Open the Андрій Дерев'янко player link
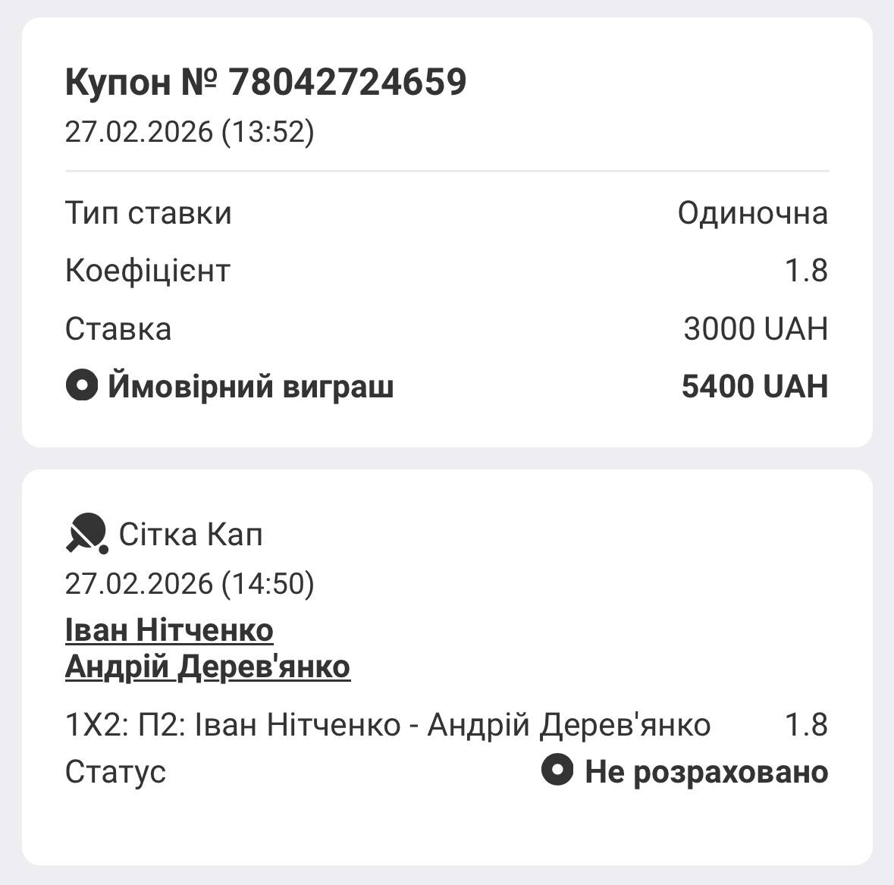 pos(208,667)
